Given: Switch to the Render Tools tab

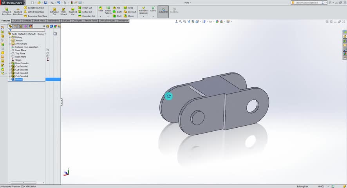Looking at the screenshot, I should click(x=91, y=21).
